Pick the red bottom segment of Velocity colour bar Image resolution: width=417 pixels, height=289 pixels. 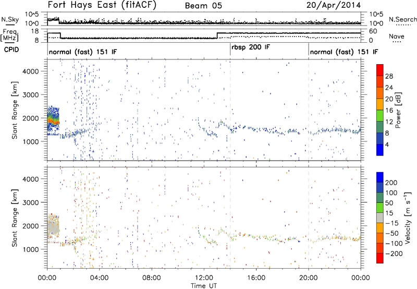[x=380, y=258]
